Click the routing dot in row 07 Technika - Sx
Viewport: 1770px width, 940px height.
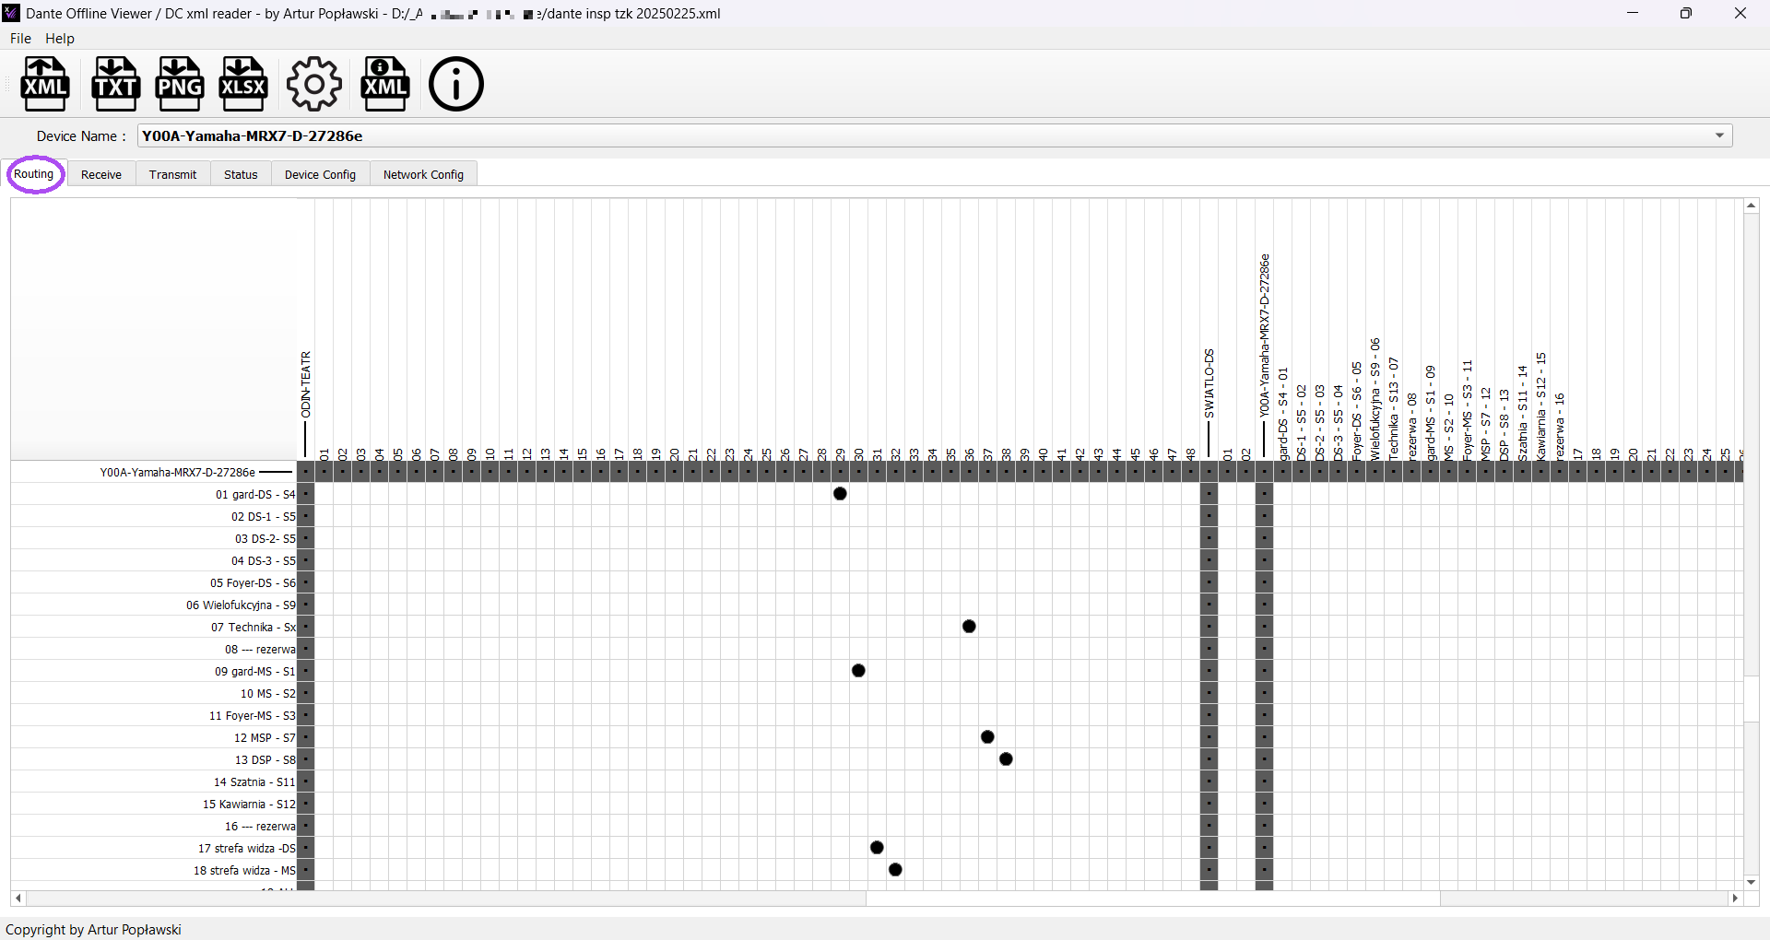(969, 627)
